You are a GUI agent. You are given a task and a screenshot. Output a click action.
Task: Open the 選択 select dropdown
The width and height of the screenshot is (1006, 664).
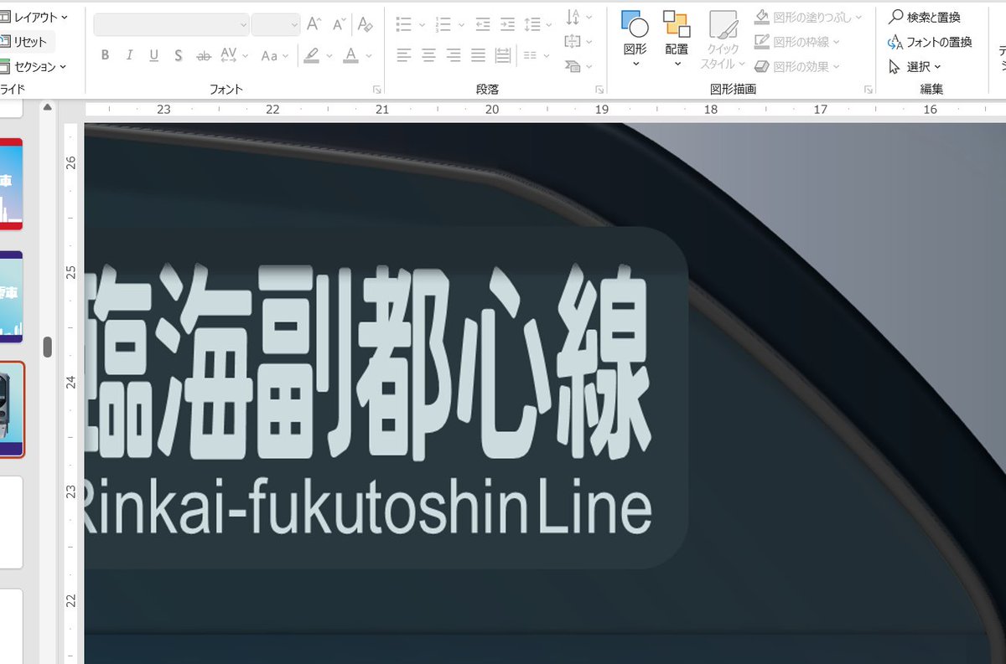coord(915,66)
